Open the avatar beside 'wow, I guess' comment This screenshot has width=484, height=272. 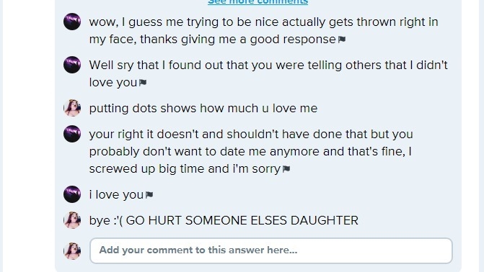click(72, 22)
